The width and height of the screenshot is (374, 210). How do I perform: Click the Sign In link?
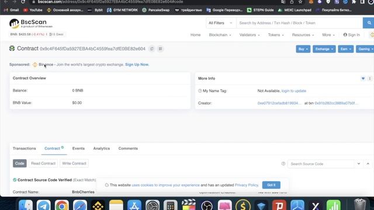[x=352, y=35]
